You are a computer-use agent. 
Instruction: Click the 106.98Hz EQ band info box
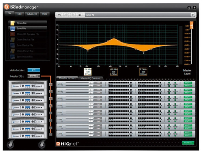point(88,72)
